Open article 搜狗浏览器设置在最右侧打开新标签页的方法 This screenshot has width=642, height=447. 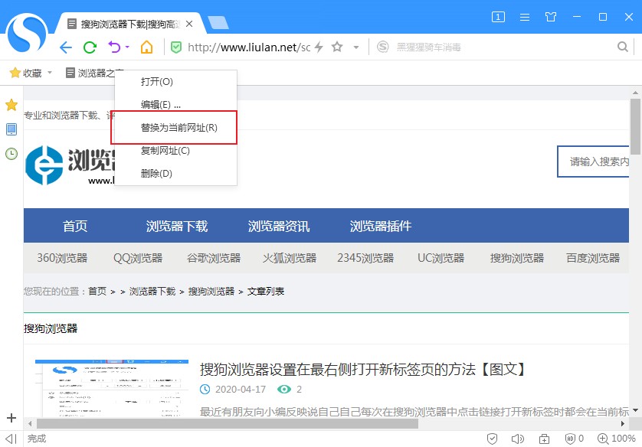(363, 369)
